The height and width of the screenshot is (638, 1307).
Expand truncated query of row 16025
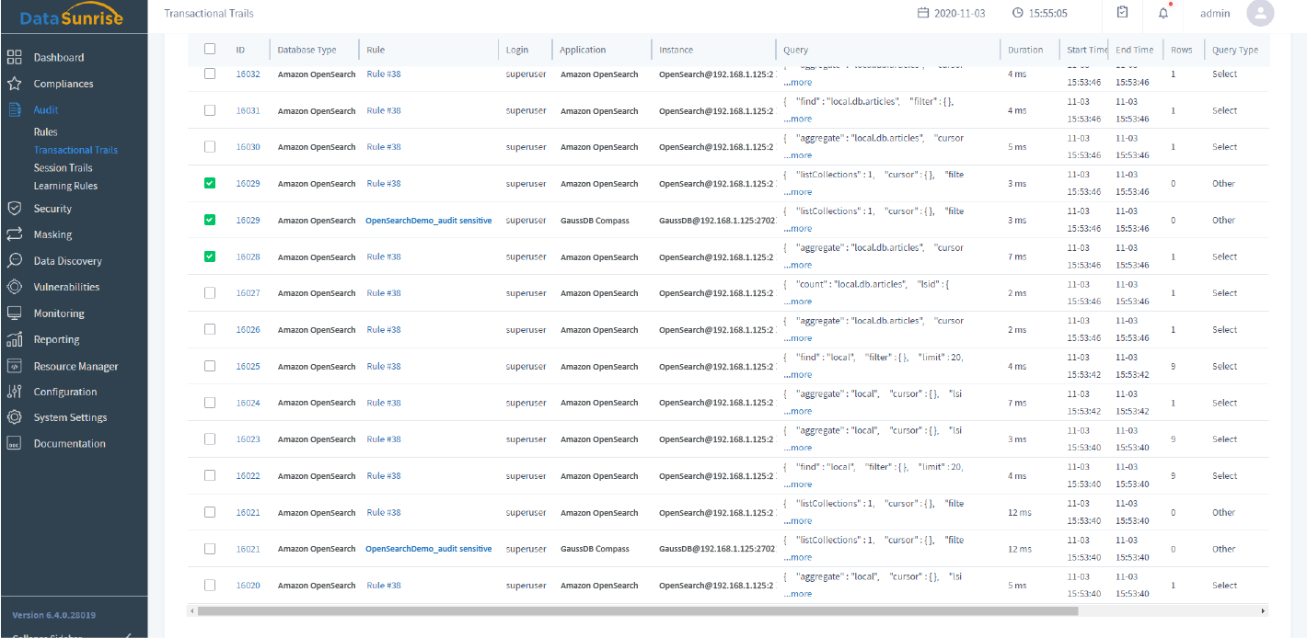[x=797, y=374]
